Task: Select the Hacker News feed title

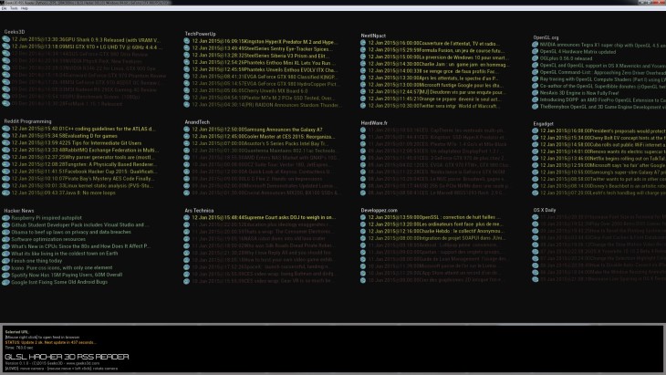Action: (19, 211)
